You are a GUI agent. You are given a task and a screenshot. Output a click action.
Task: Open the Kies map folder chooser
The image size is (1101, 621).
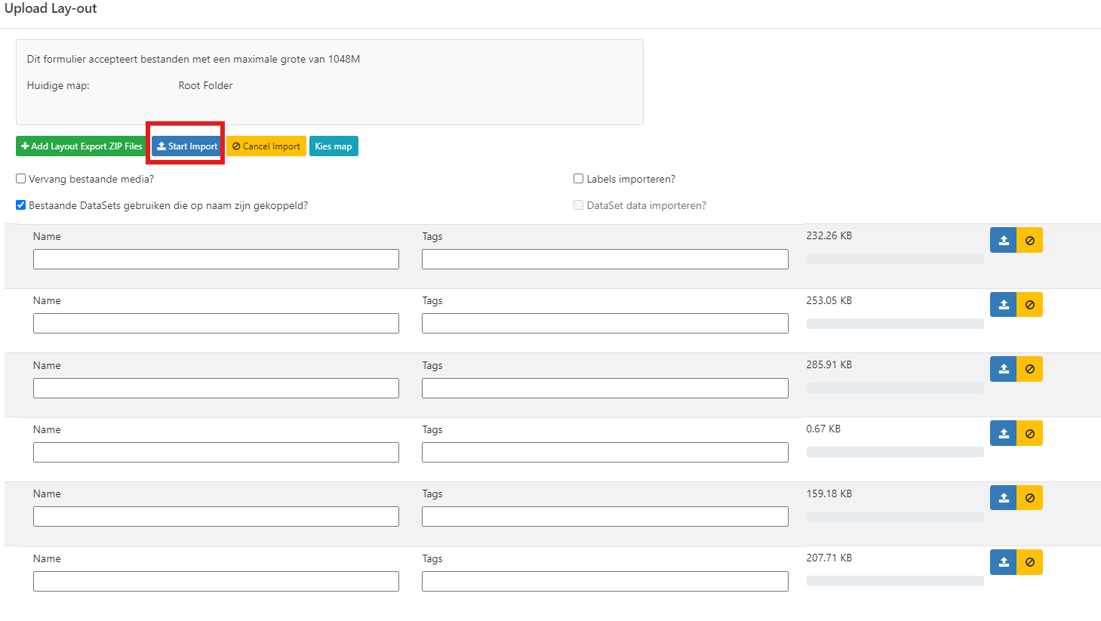(334, 146)
